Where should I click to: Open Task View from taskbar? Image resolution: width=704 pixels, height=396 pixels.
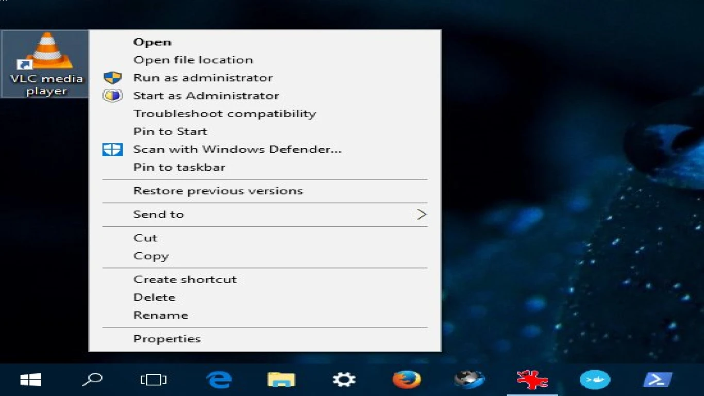(154, 380)
